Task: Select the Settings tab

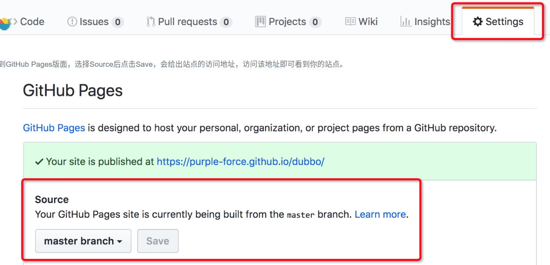Action: [x=498, y=21]
